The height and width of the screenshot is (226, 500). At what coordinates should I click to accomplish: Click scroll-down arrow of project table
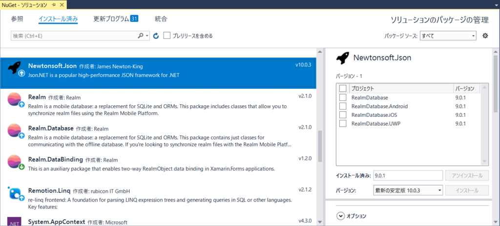[x=485, y=162]
